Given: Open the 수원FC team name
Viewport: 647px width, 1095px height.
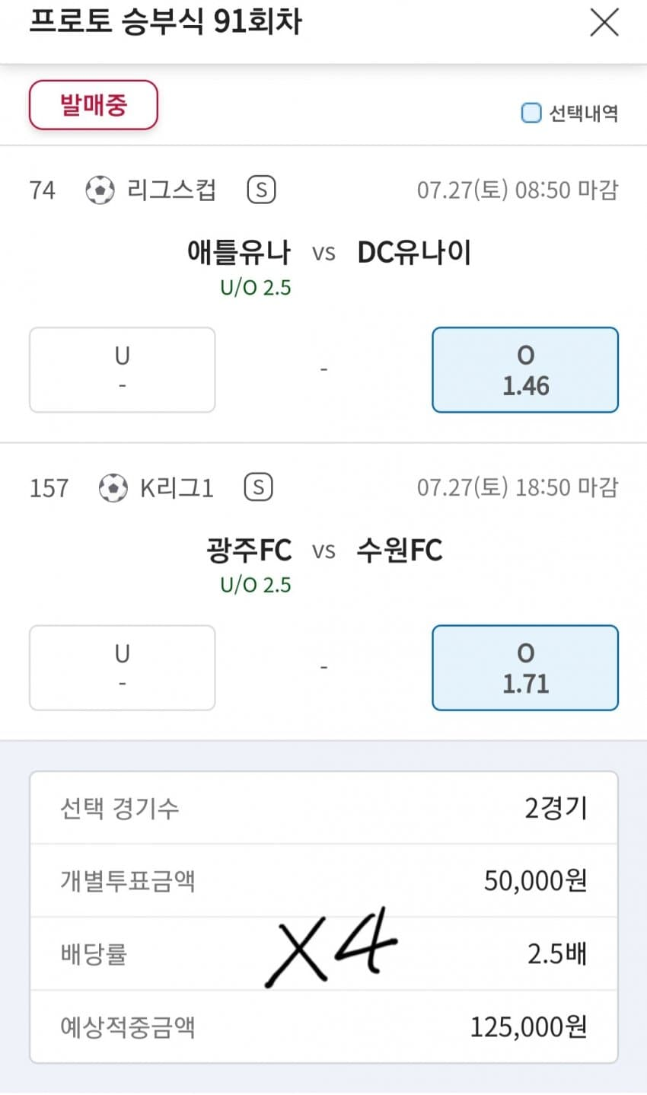Looking at the screenshot, I should [400, 550].
